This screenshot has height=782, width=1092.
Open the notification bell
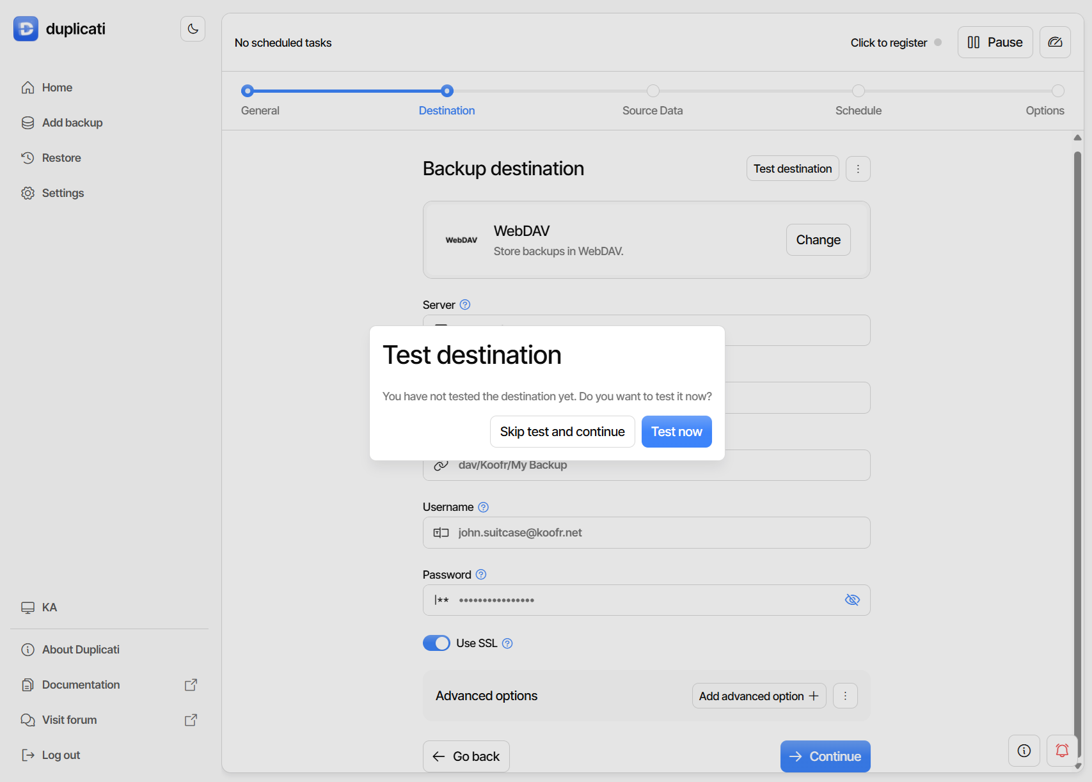1063,751
